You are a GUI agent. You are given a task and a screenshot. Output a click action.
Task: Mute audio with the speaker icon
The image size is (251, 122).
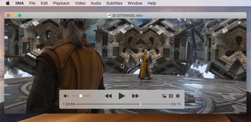click(66, 96)
